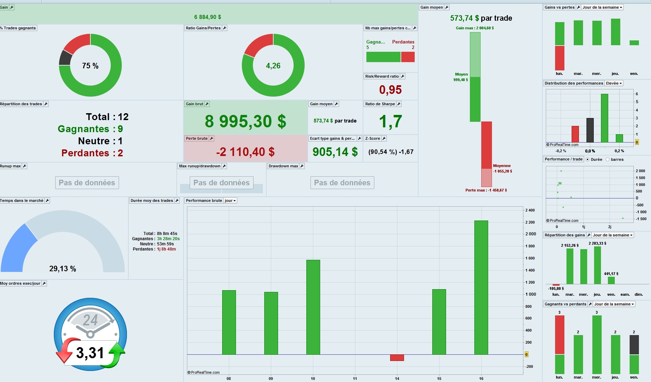Click the Gain brut wrench icon
This screenshot has width=651, height=382.
pos(207,104)
